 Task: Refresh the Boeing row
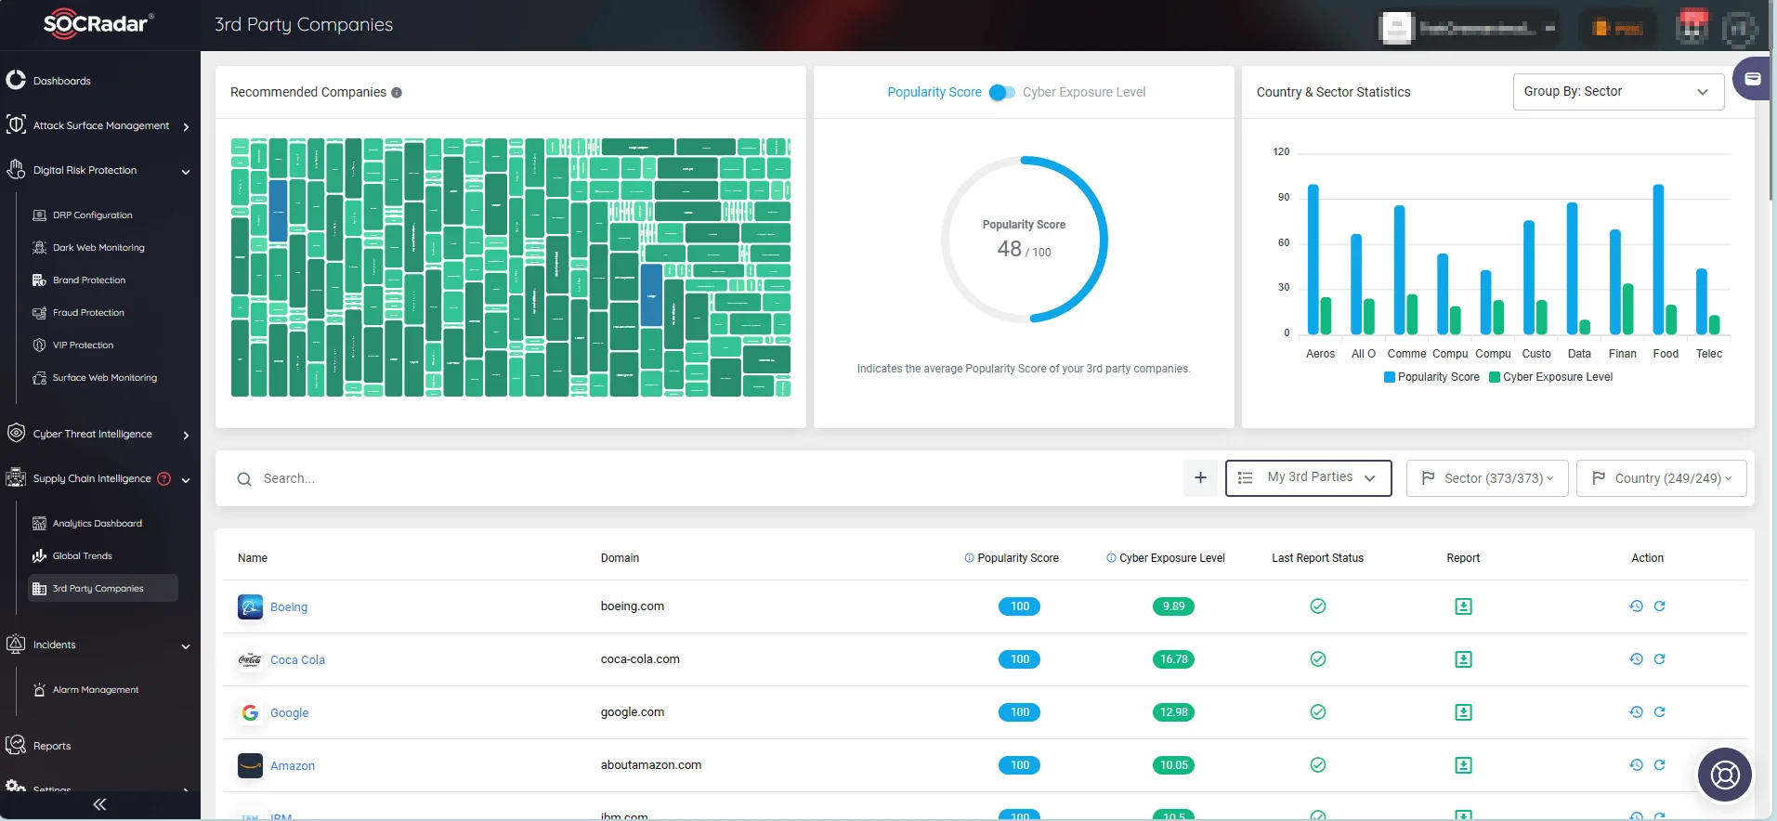1659,606
